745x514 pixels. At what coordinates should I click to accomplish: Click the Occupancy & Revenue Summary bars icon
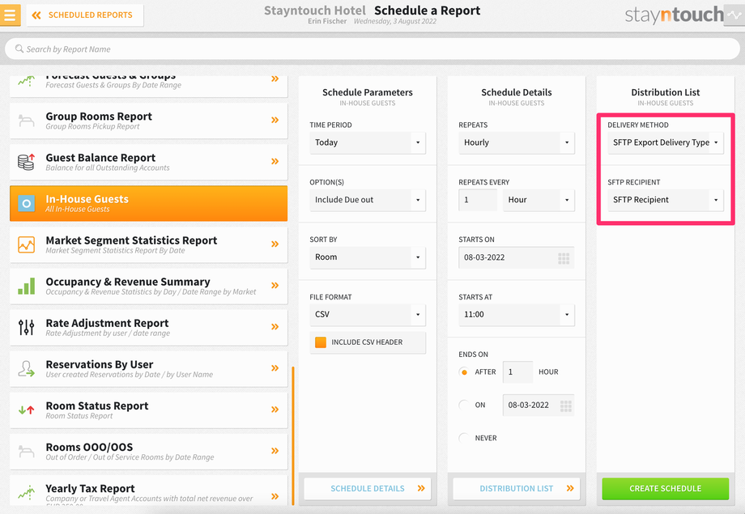coord(26,286)
